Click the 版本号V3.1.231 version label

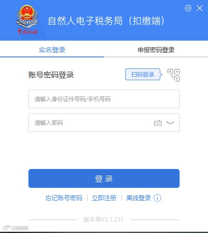104,220
